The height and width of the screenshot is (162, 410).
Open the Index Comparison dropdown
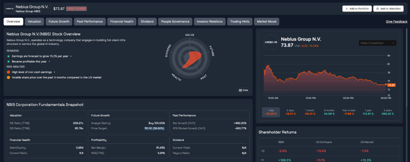(377, 43)
